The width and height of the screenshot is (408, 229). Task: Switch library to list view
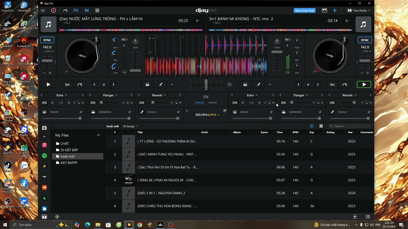311,126
